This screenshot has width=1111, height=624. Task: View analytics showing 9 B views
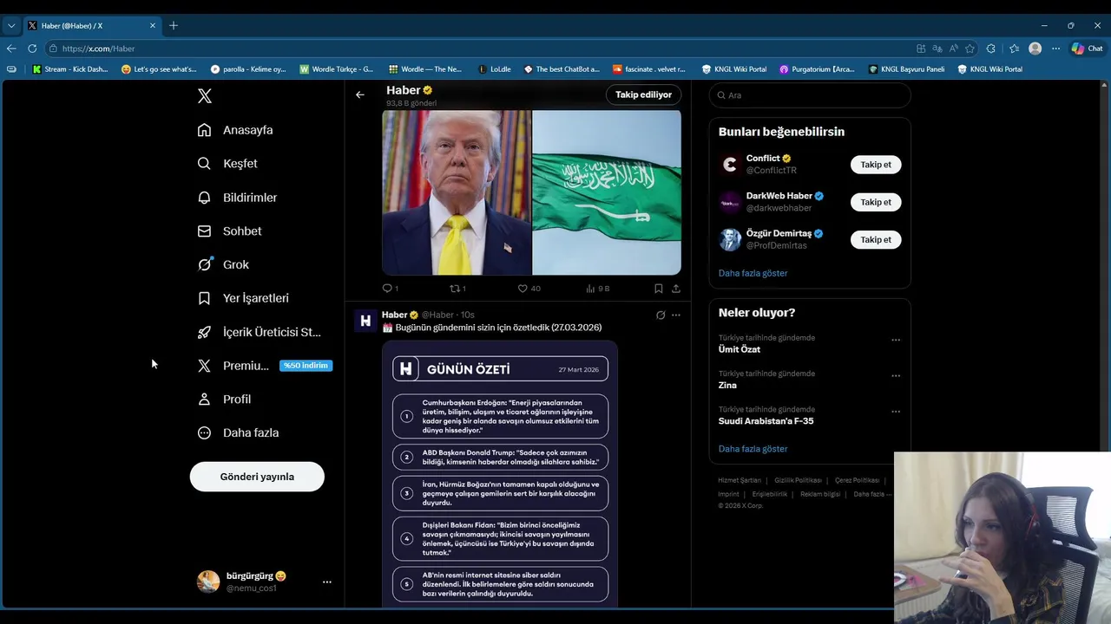tap(597, 289)
